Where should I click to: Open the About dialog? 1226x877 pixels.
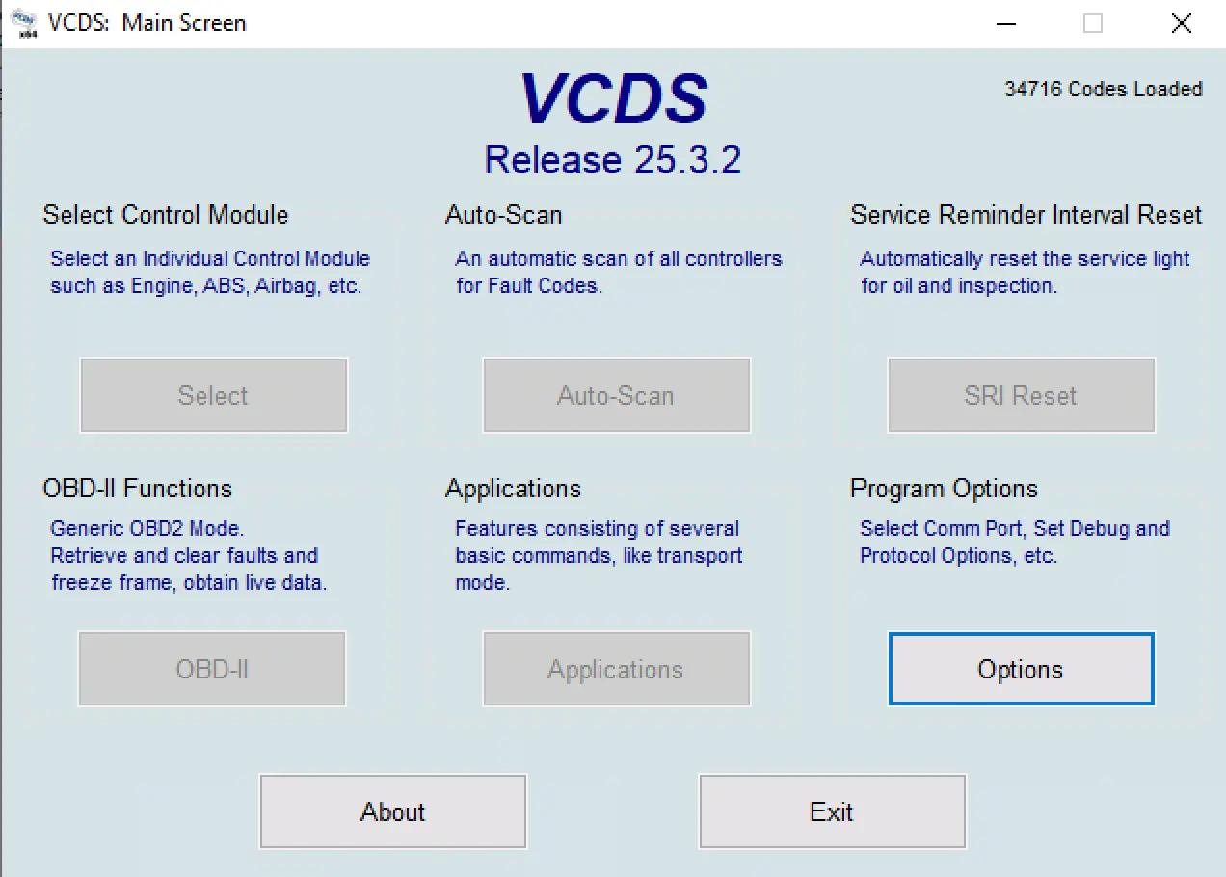392,811
